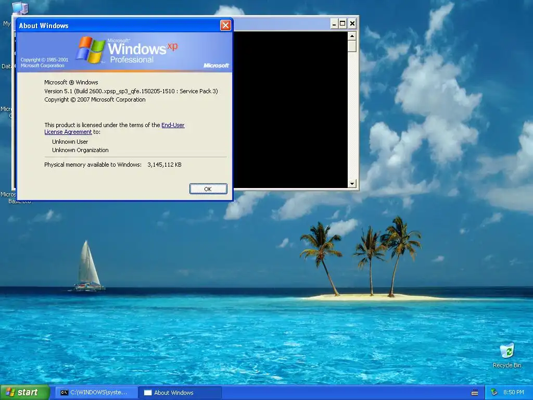Minimize the command prompt window
Image resolution: width=533 pixels, height=400 pixels.
coord(334,23)
